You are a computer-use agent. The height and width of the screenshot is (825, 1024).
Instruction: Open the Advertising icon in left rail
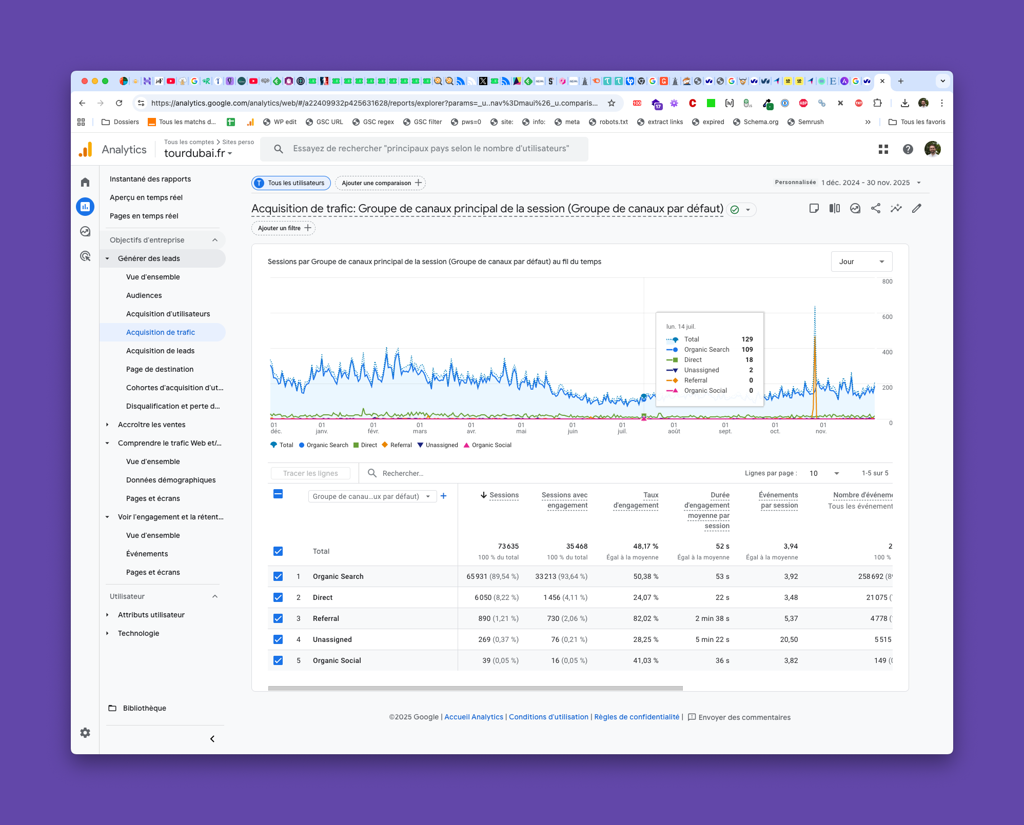(x=85, y=256)
